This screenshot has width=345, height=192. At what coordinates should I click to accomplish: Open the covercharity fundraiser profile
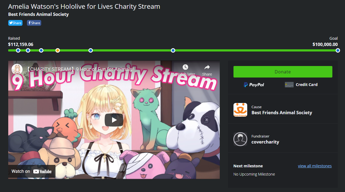(x=265, y=142)
